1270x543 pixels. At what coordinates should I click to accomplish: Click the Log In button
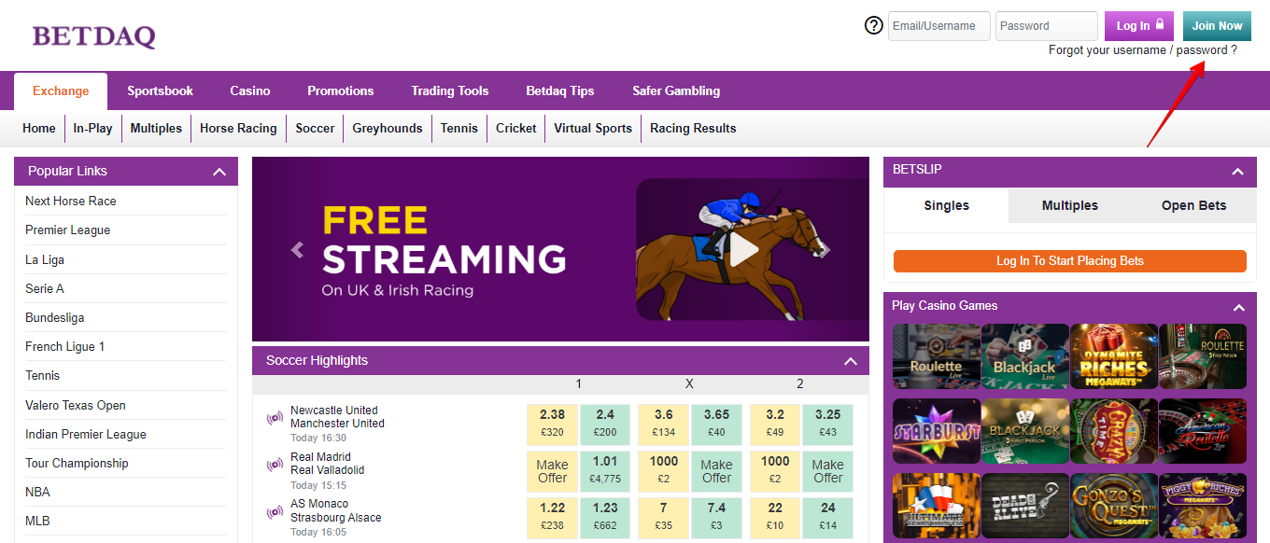[x=1139, y=26]
